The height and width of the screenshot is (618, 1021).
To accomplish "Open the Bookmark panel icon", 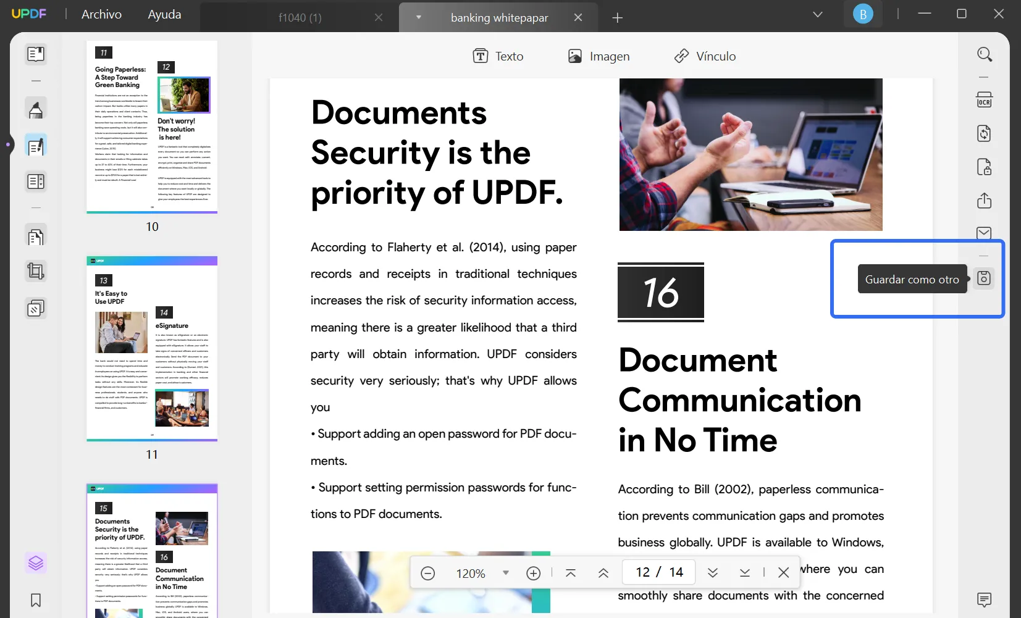I will pos(36,600).
